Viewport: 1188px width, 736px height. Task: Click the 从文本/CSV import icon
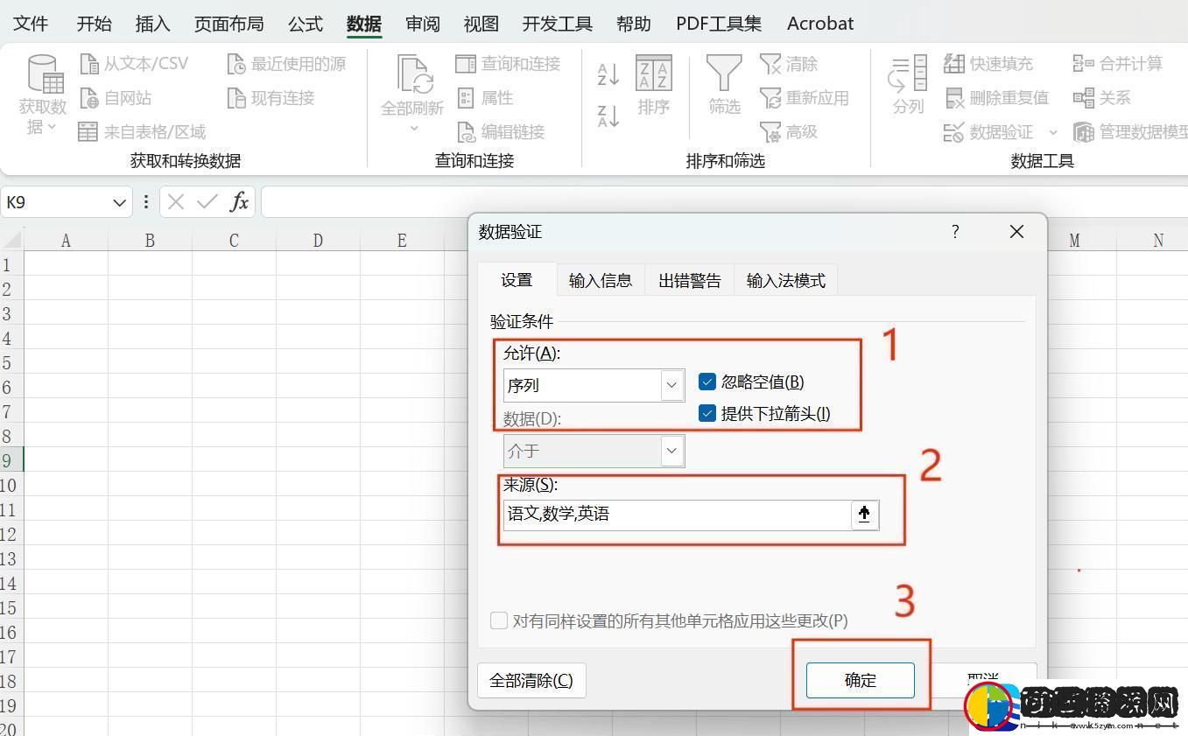click(89, 64)
